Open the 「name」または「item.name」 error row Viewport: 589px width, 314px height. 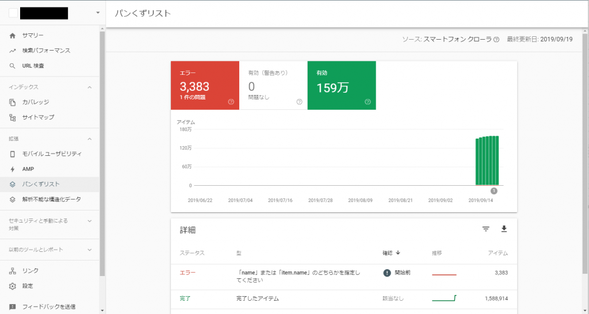(x=344, y=277)
